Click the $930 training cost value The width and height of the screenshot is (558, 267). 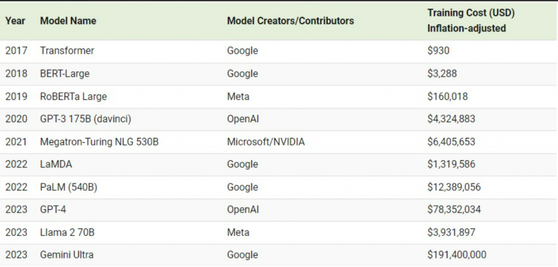click(439, 51)
